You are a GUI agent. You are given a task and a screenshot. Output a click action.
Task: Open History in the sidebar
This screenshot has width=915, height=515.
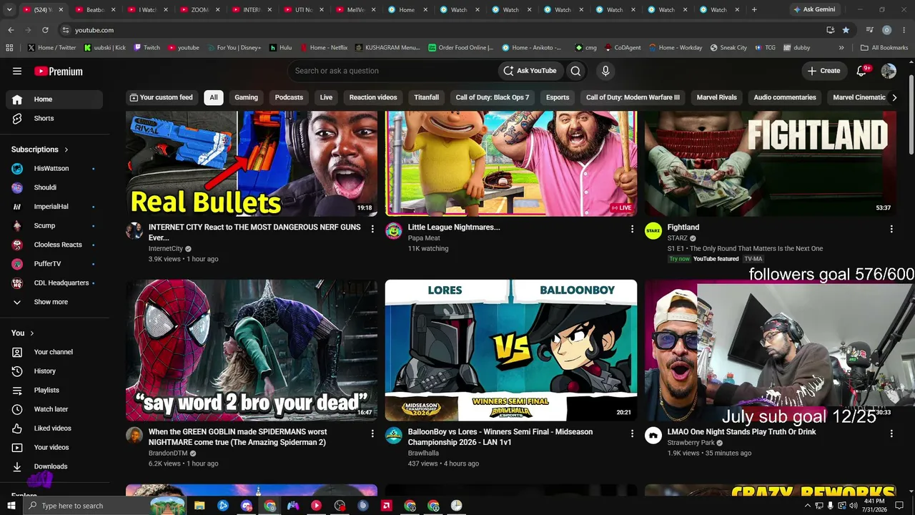coord(54,371)
